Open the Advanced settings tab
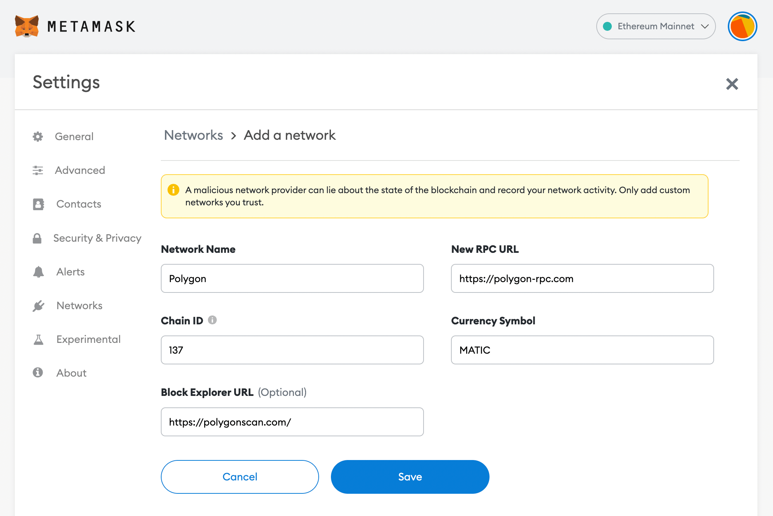773x516 pixels. 80,170
